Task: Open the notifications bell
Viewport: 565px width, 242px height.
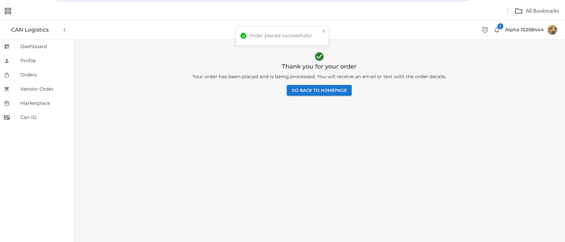Action: [x=497, y=30]
